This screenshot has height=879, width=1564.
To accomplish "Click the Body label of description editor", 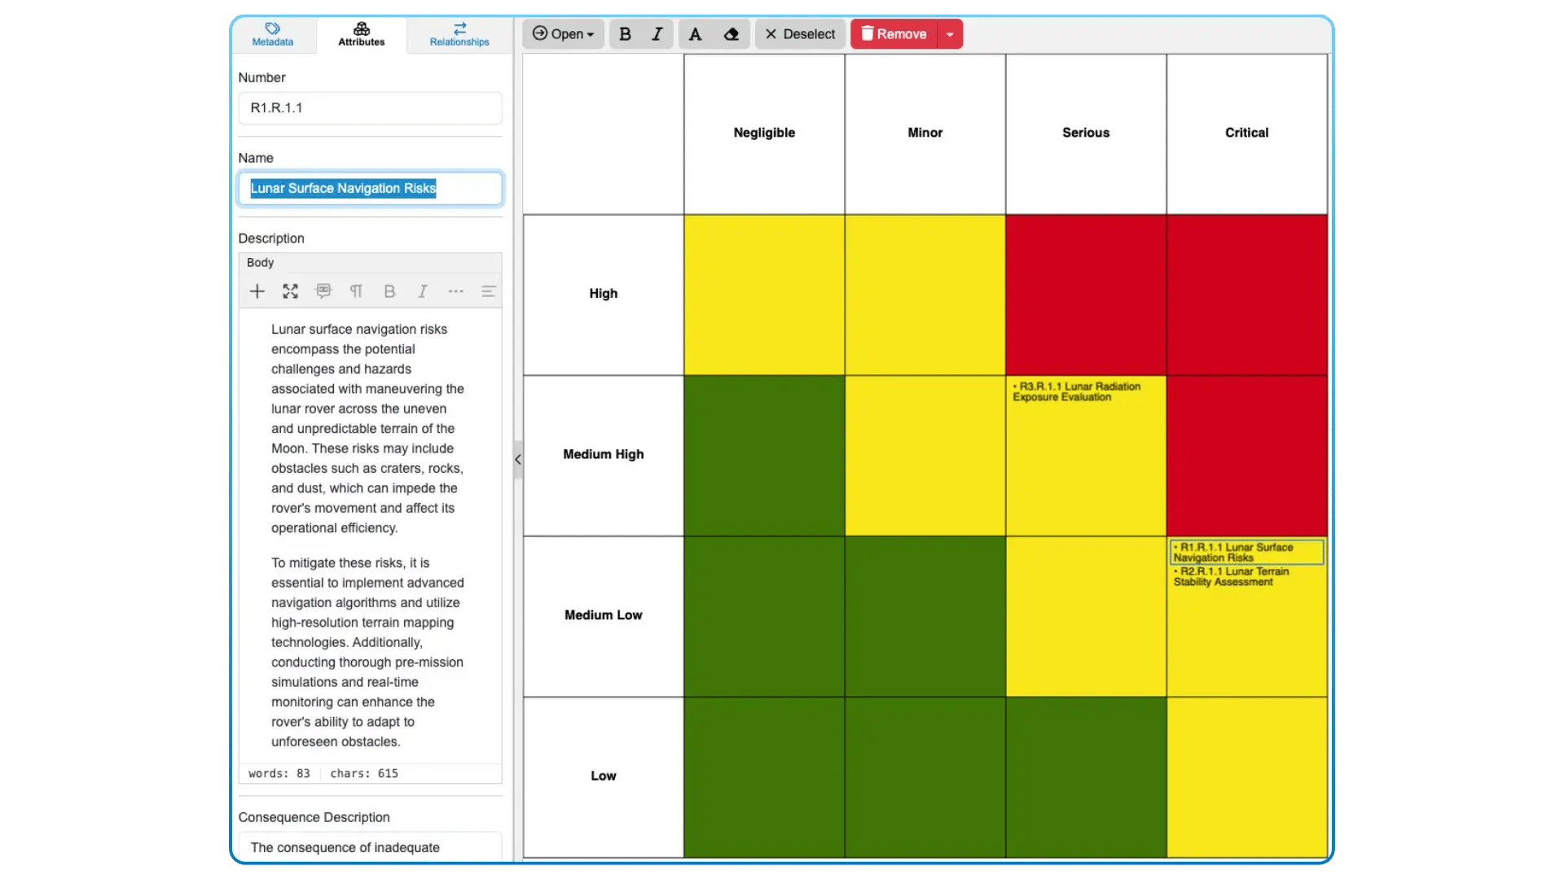I will coord(261,263).
